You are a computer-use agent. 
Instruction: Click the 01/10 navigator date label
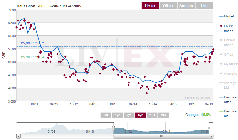click(90, 132)
